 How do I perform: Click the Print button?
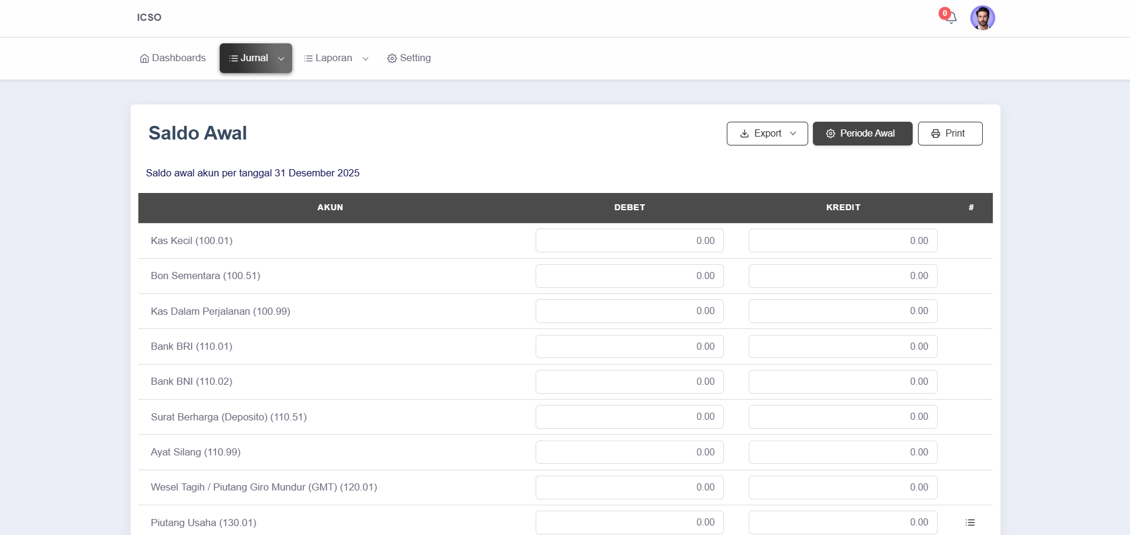(949, 134)
